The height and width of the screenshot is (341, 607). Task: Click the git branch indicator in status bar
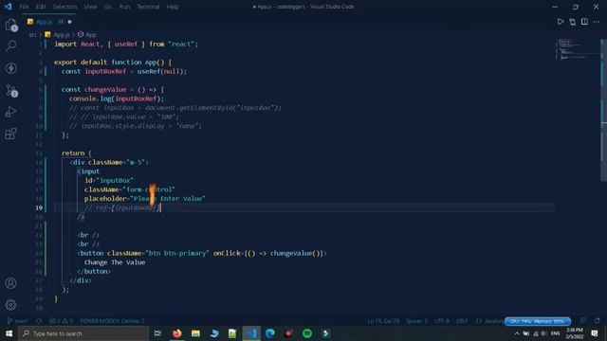coord(18,321)
